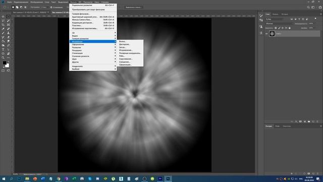This screenshot has width=323, height=182.
Task: Select the Crop tool
Action: pyautogui.click(x=3, y=25)
